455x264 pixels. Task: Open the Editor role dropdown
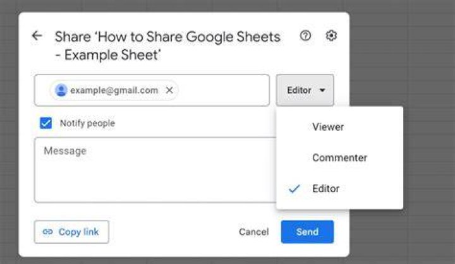pos(305,90)
